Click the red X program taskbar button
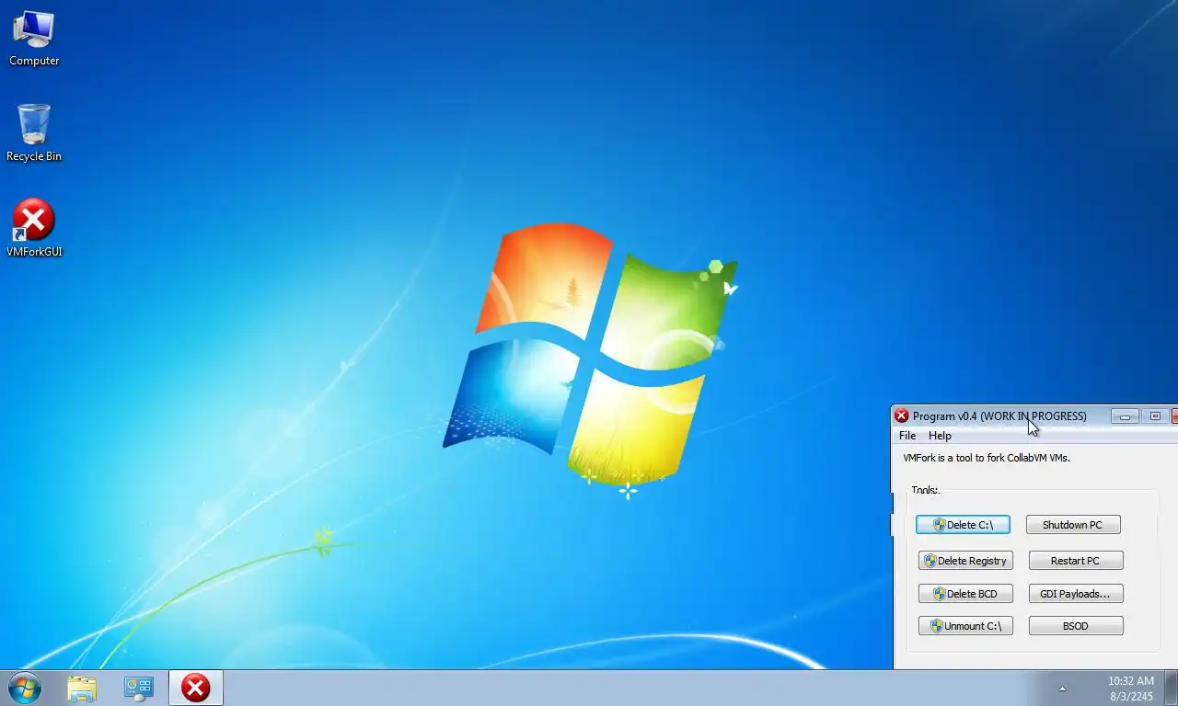Image resolution: width=1178 pixels, height=706 pixels. click(195, 689)
